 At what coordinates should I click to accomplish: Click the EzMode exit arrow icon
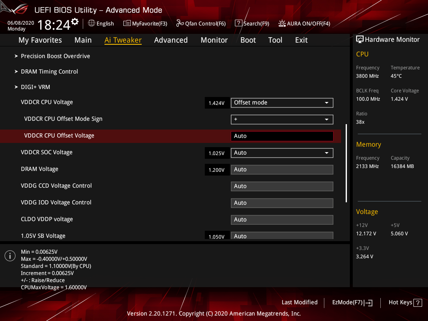pos(369,303)
